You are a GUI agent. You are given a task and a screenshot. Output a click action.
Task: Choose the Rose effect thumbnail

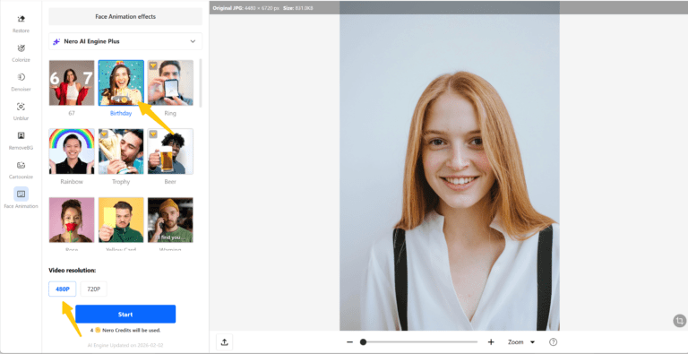(x=72, y=220)
